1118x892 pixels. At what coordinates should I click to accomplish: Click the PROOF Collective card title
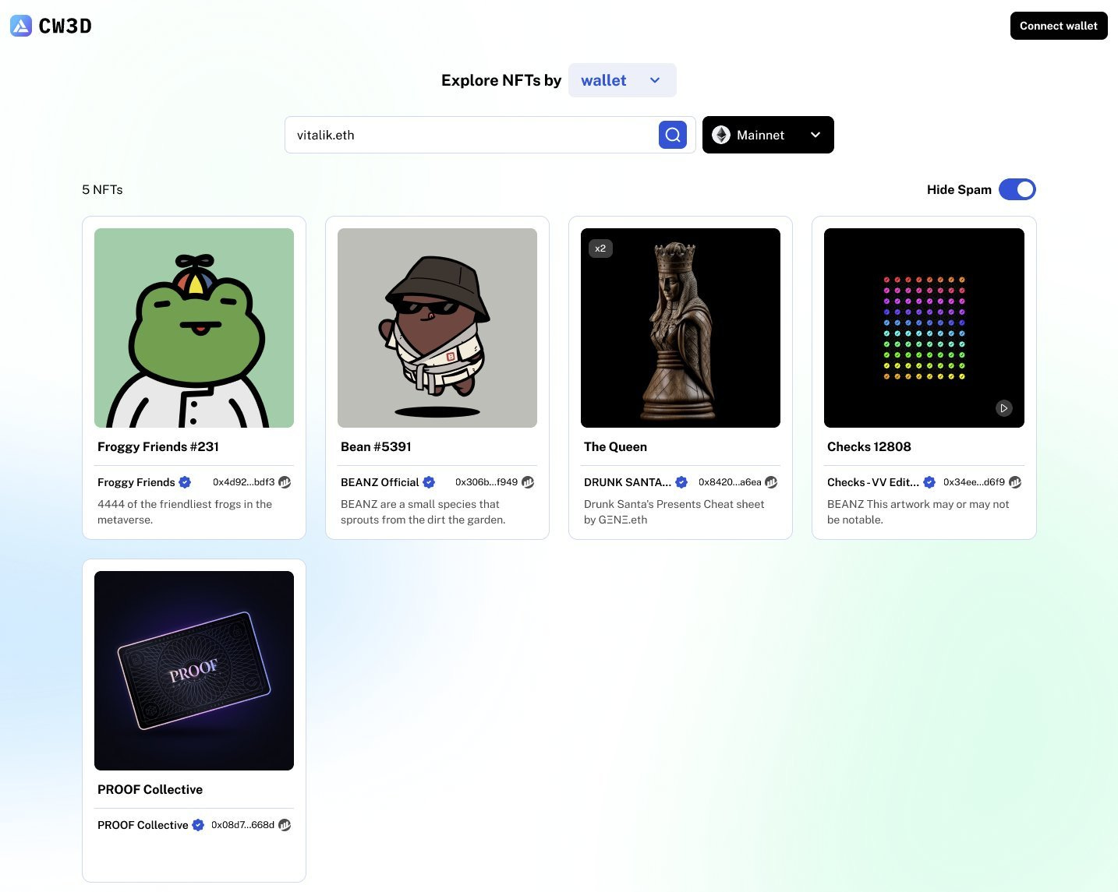pyautogui.click(x=150, y=789)
